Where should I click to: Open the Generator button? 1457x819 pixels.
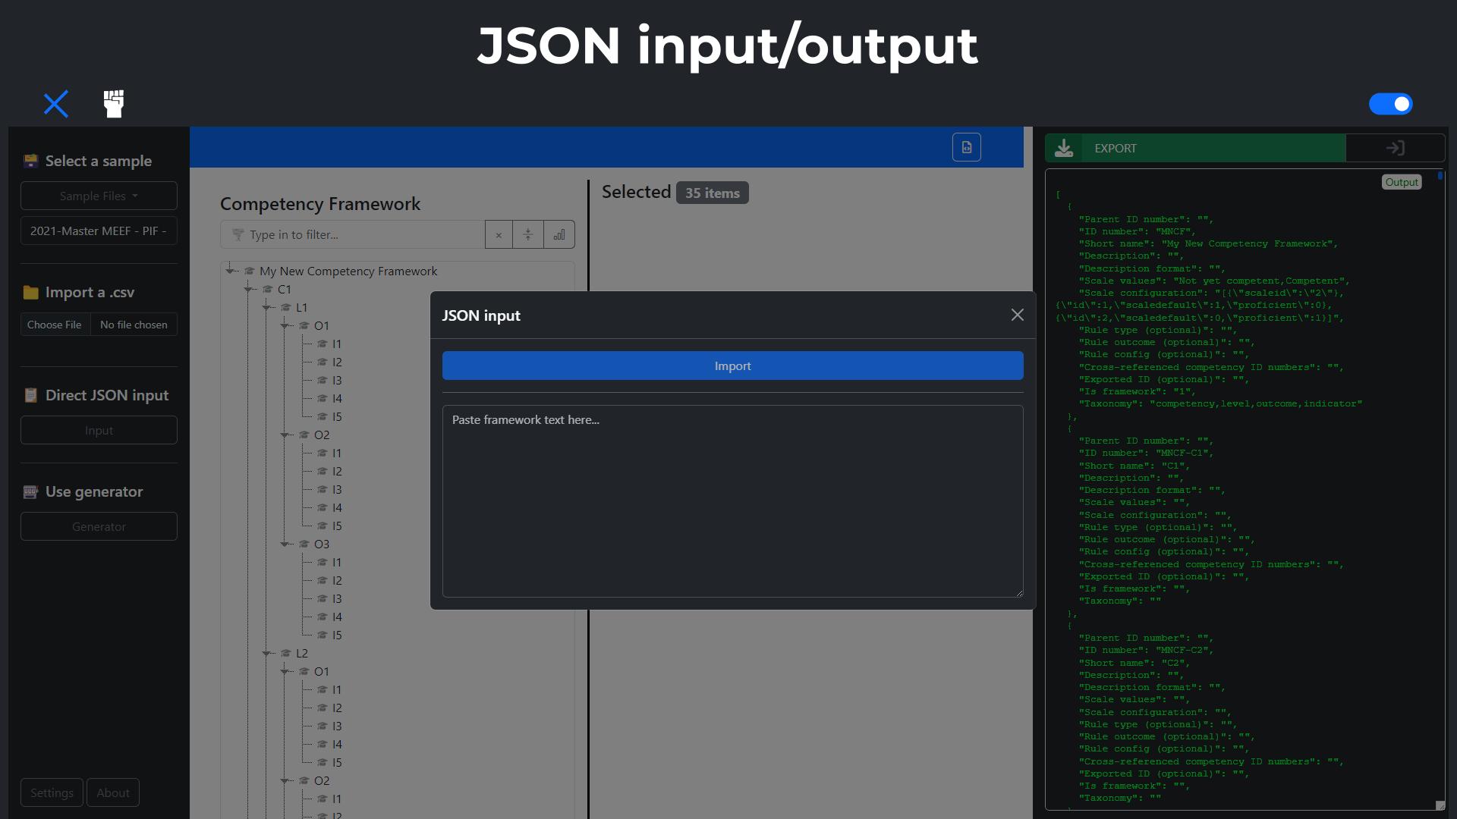click(99, 526)
